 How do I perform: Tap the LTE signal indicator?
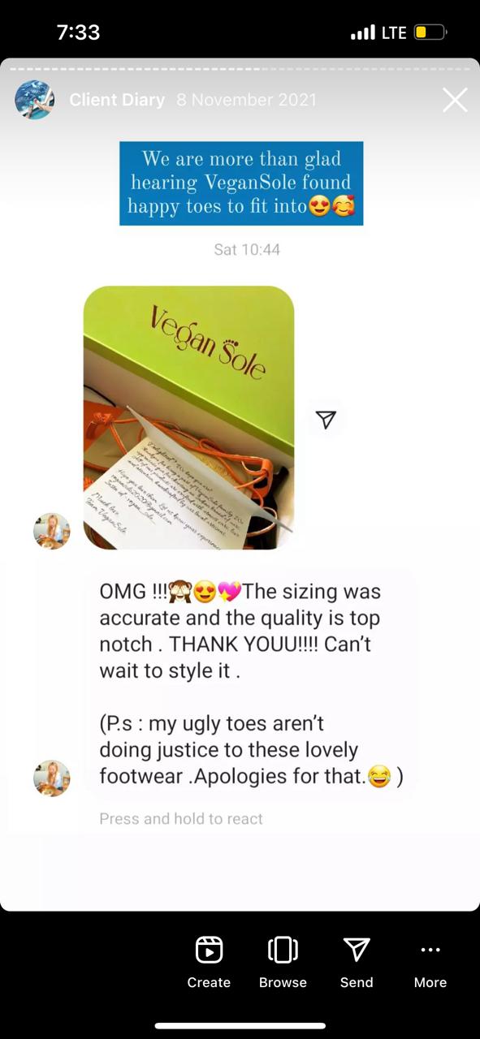pyautogui.click(x=378, y=32)
